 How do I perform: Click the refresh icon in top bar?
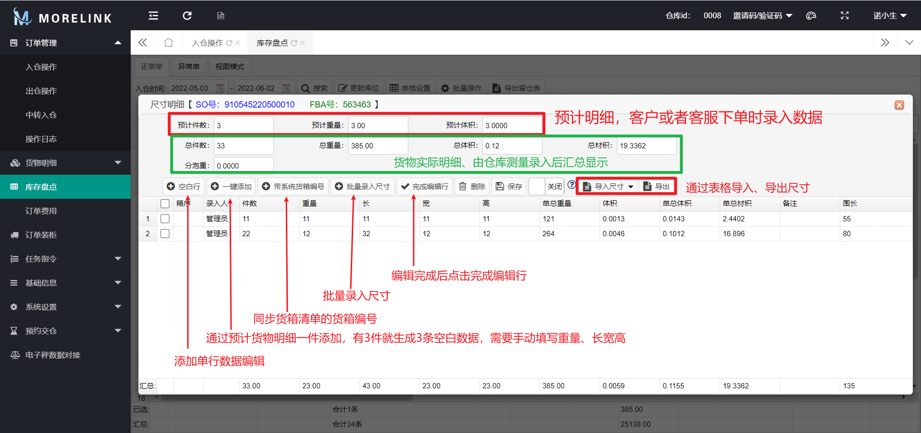click(x=187, y=16)
